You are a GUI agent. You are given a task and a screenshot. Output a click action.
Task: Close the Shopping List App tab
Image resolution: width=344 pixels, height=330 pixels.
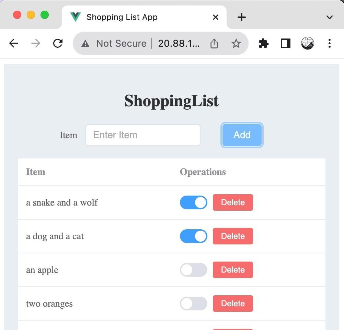pos(216,17)
